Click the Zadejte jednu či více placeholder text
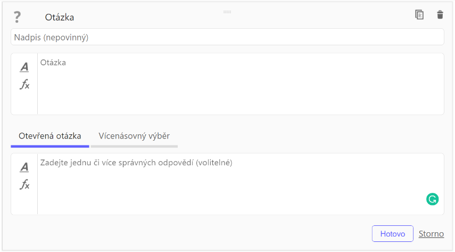455x252 pixels. coord(136,162)
